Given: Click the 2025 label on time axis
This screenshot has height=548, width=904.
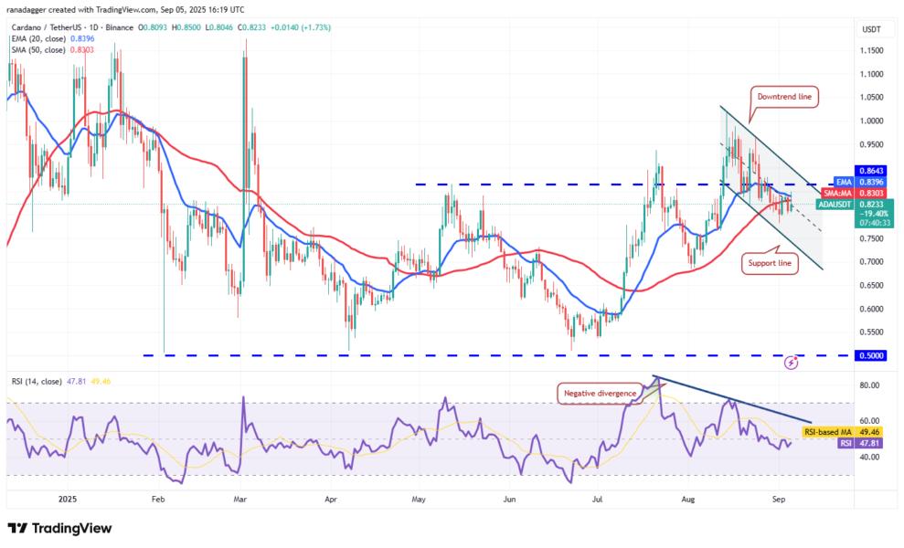Looking at the screenshot, I should pyautogui.click(x=68, y=500).
